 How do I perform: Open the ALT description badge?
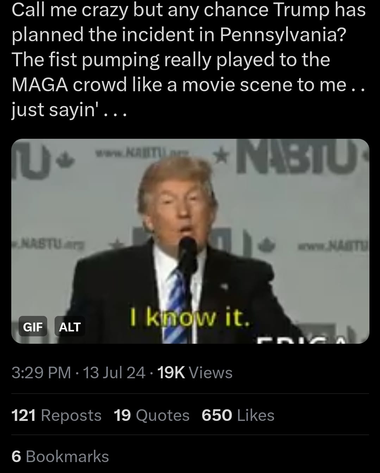(x=70, y=326)
